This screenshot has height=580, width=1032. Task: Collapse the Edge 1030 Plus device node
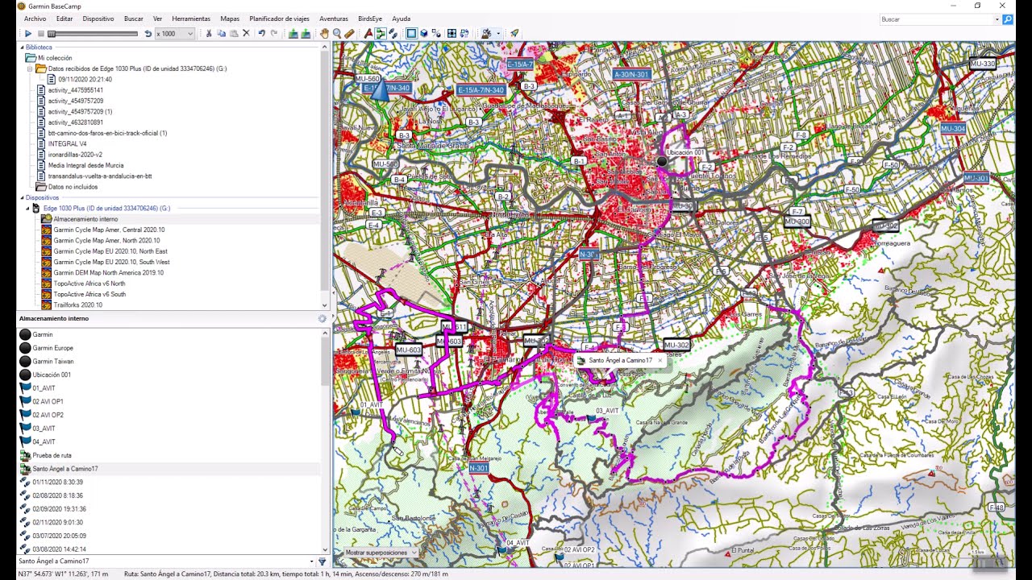point(27,208)
